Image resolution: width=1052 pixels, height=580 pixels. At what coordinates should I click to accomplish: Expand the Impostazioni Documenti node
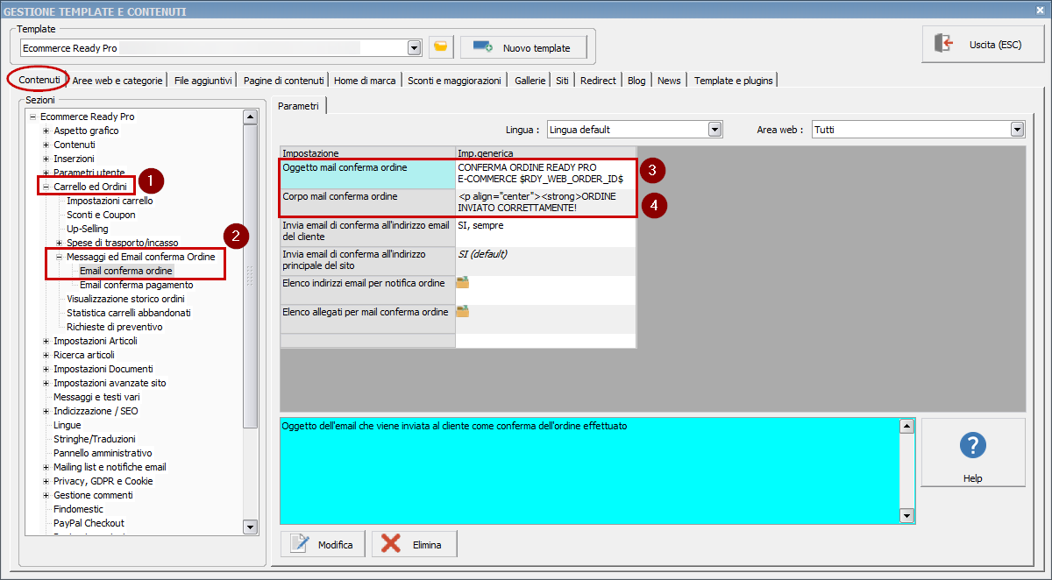pos(46,369)
